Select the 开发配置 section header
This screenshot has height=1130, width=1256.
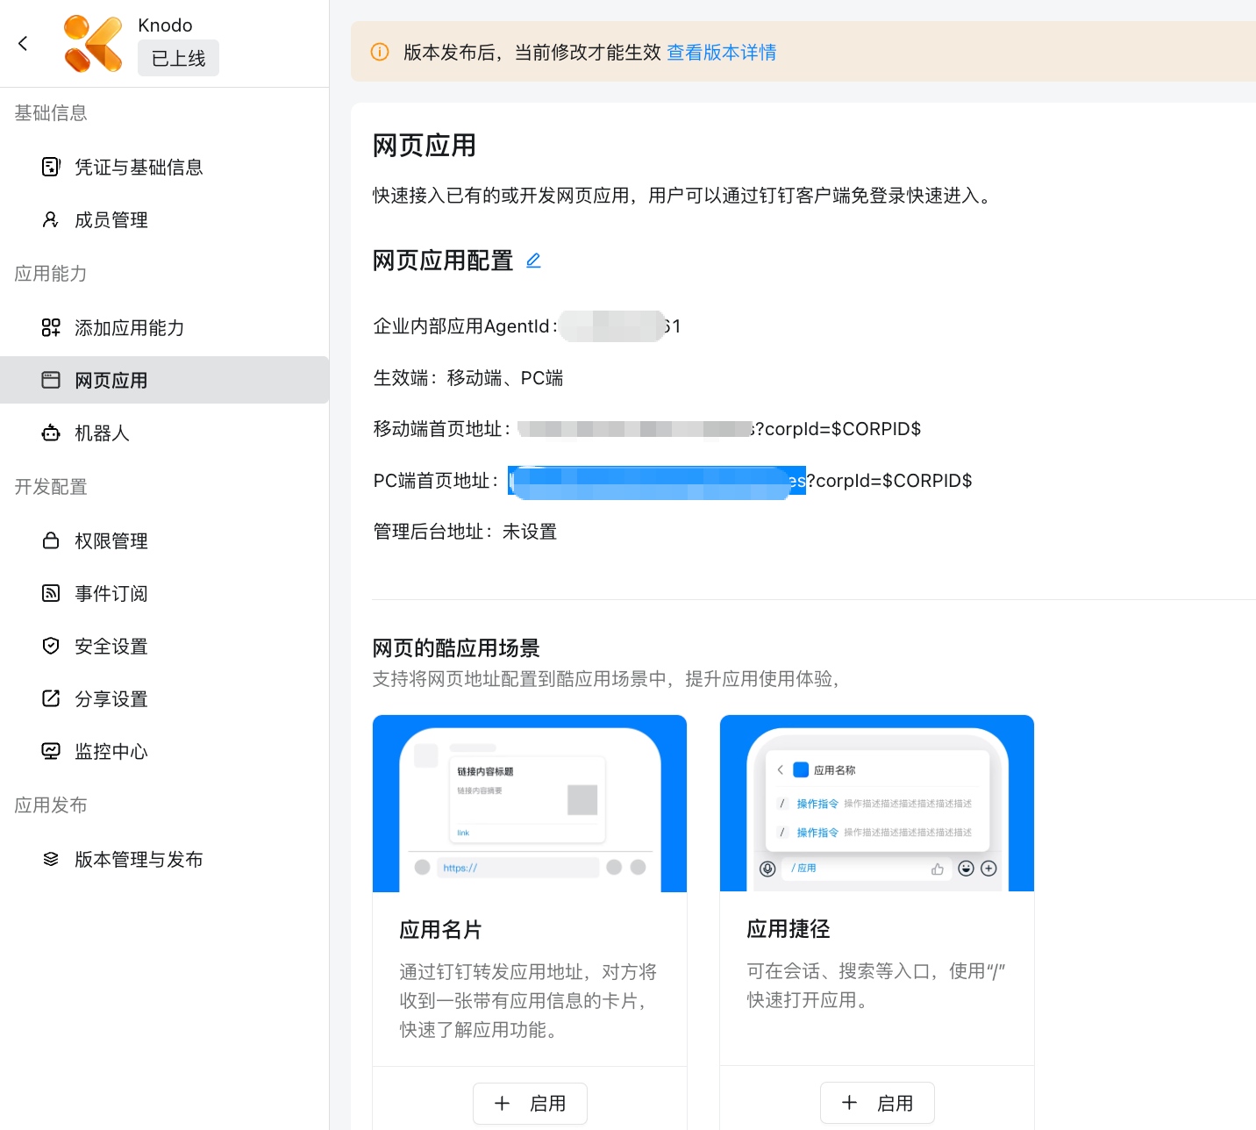point(50,487)
